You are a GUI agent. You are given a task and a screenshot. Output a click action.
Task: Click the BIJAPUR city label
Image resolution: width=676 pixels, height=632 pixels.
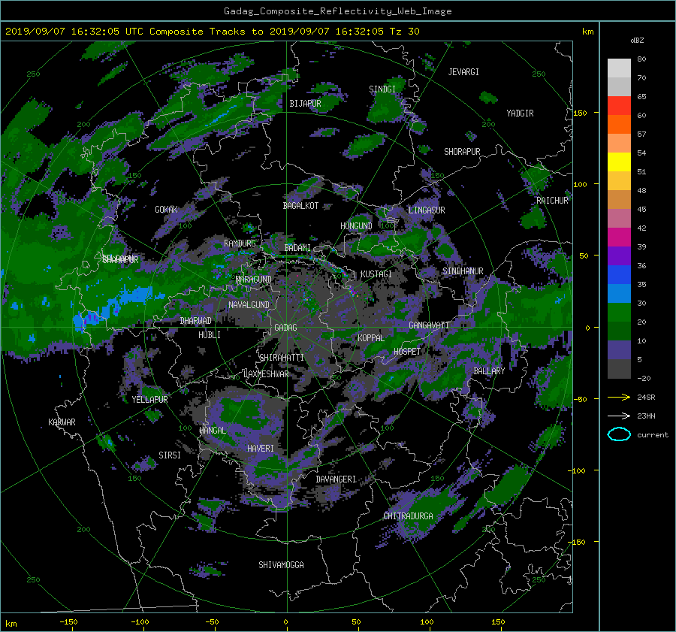(305, 104)
